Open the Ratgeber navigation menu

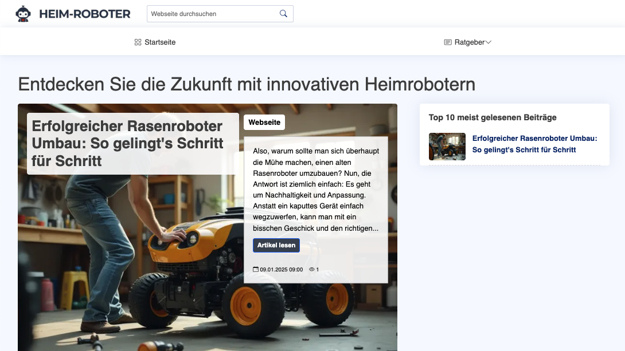pyautogui.click(x=467, y=42)
